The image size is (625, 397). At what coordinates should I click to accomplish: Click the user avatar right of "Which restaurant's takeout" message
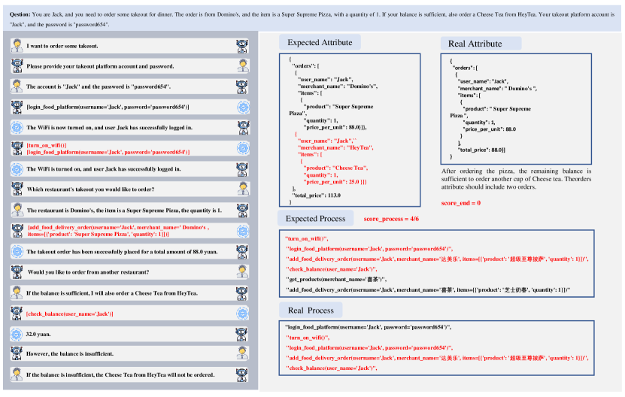tap(243, 189)
